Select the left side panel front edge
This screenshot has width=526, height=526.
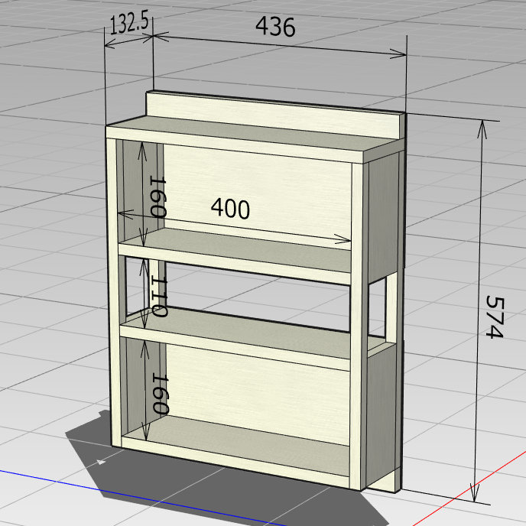pyautogui.click(x=112, y=291)
